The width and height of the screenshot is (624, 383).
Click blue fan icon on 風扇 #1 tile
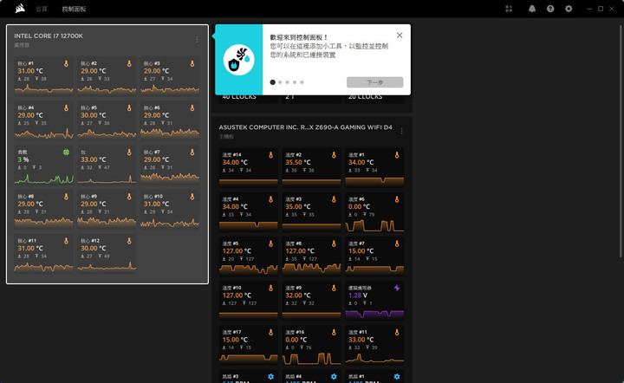[x=397, y=376]
